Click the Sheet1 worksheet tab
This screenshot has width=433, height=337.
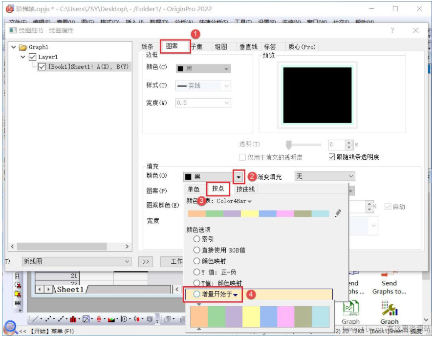[70, 289]
